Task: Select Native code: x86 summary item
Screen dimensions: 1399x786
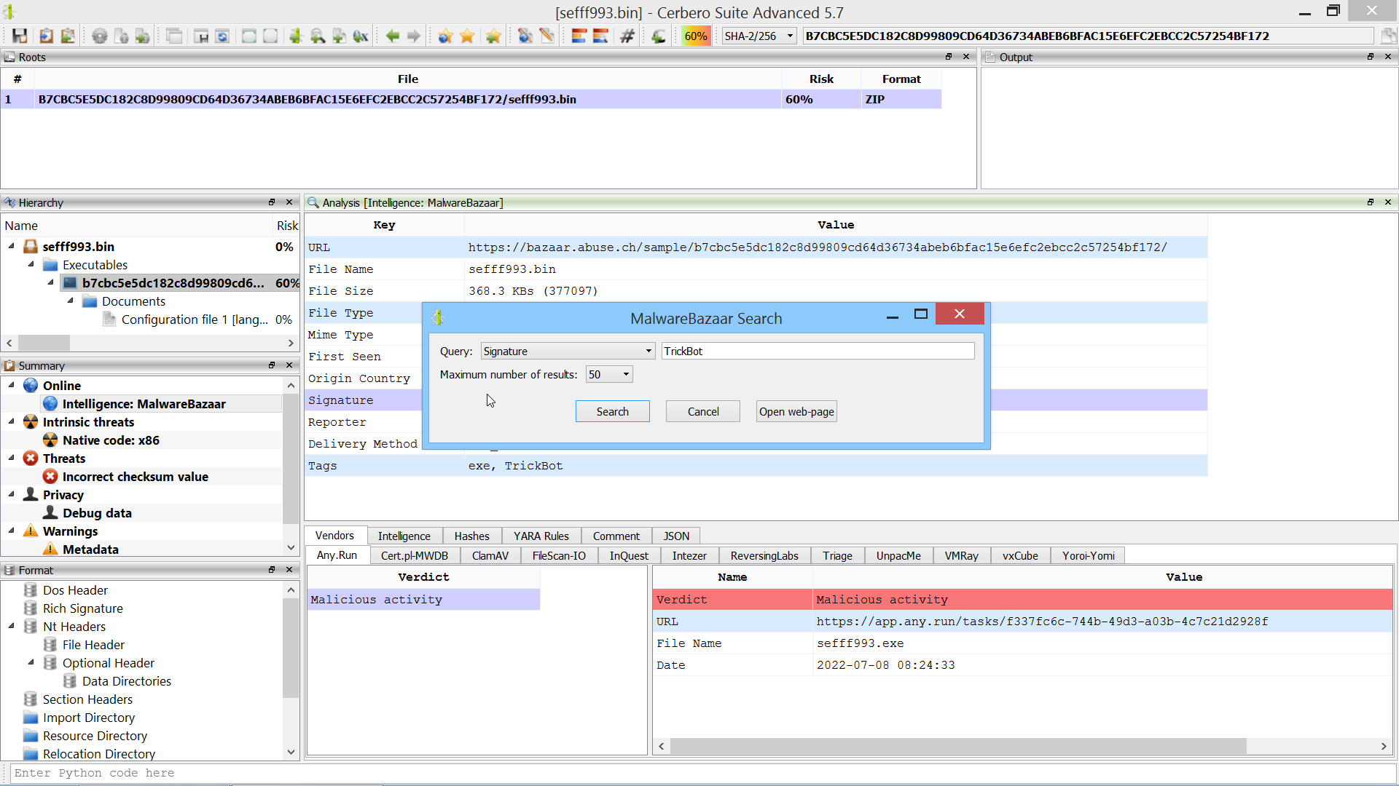Action: (111, 440)
